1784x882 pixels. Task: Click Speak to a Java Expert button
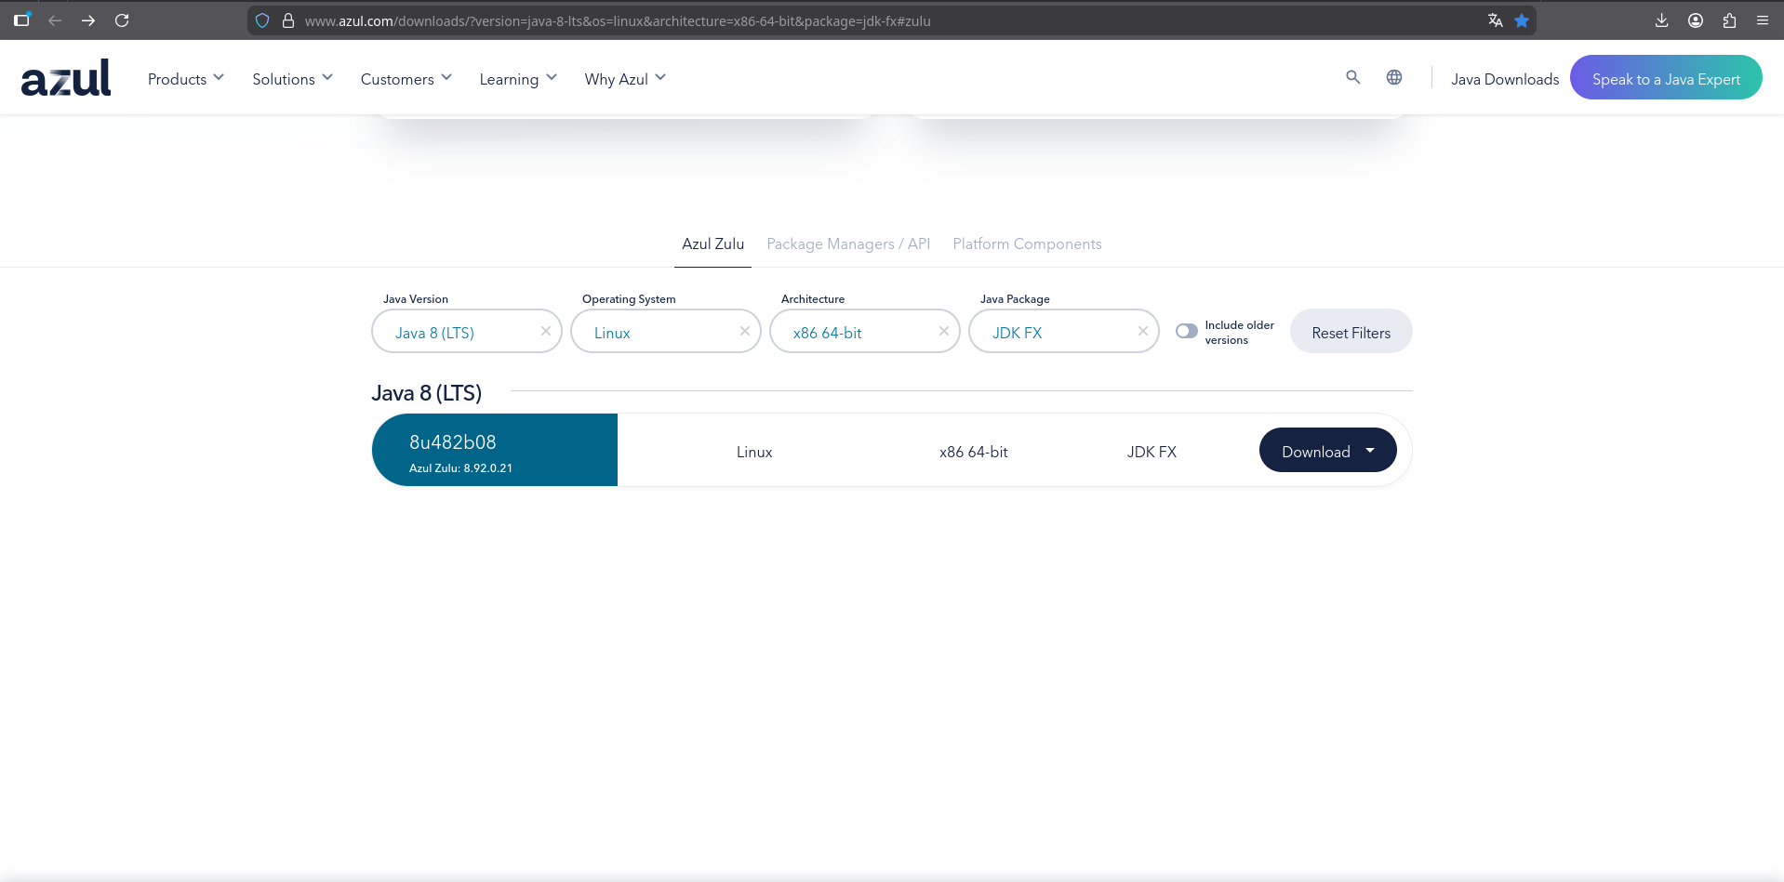1666,78
